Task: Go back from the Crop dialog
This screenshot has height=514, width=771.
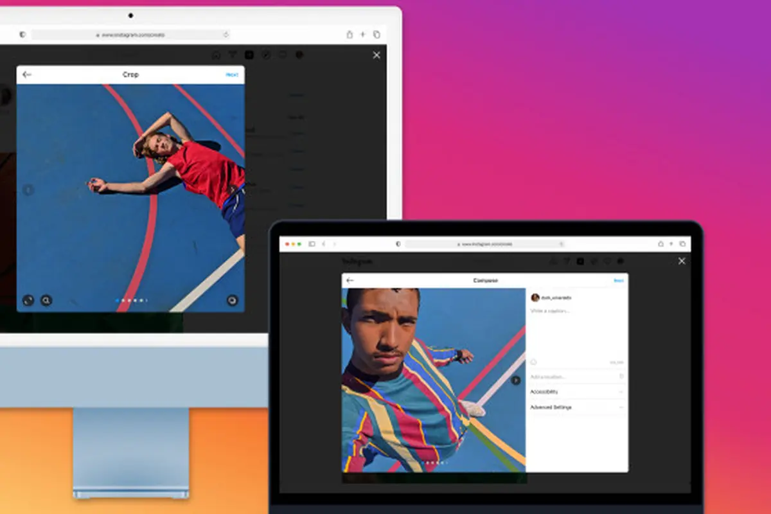Action: 26,75
